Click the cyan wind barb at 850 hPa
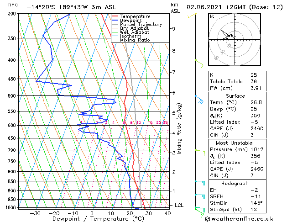 point(200,183)
